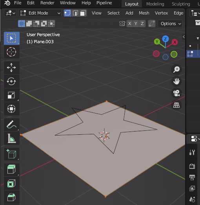200x205 pixels.
Task: Open the Edit Mode dropdown
Action: pos(40,13)
